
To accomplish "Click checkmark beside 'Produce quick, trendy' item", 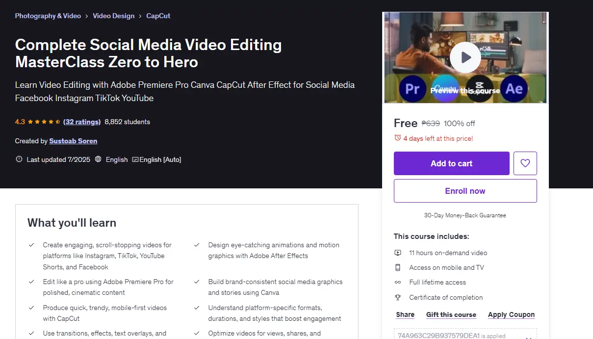I will pyautogui.click(x=31, y=308).
